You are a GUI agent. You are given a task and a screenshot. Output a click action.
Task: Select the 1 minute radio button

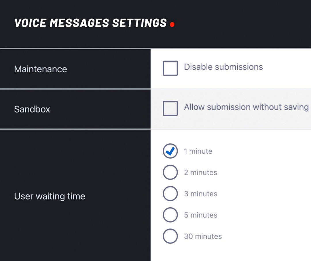pyautogui.click(x=170, y=151)
